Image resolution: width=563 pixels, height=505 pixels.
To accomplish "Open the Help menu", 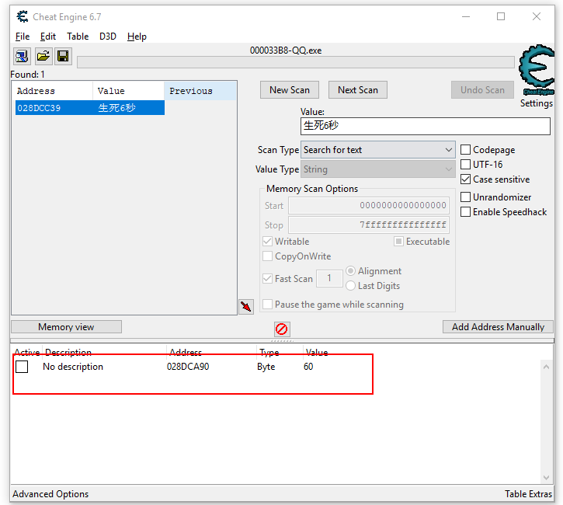I will pos(137,37).
